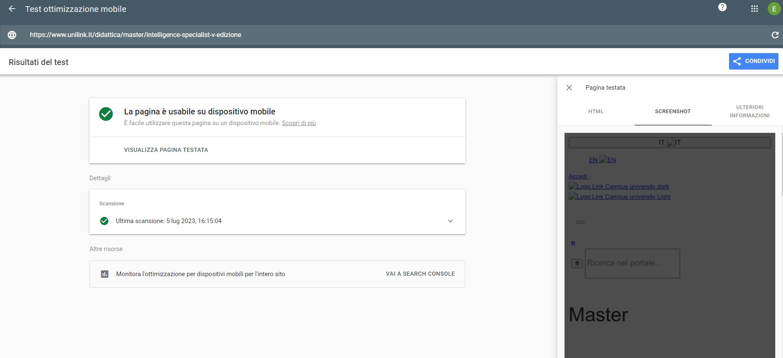Click the EN language link in the screenshot
783x358 pixels.
(602, 160)
